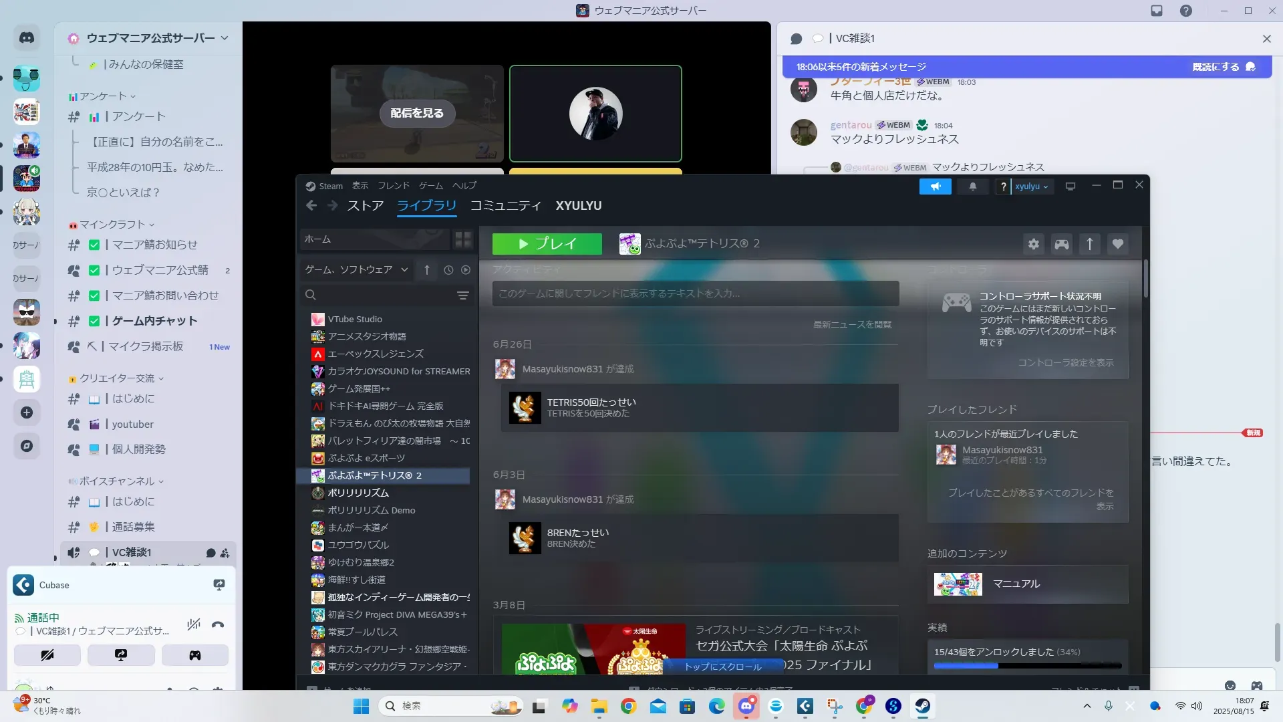The image size is (1283, 722).
Task: Collapse the マインクラフト channel category
Action: 112,225
